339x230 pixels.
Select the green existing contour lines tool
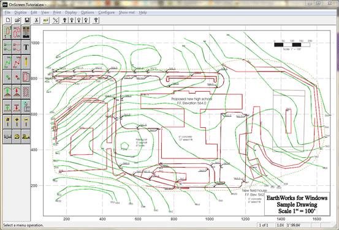click(x=7, y=47)
